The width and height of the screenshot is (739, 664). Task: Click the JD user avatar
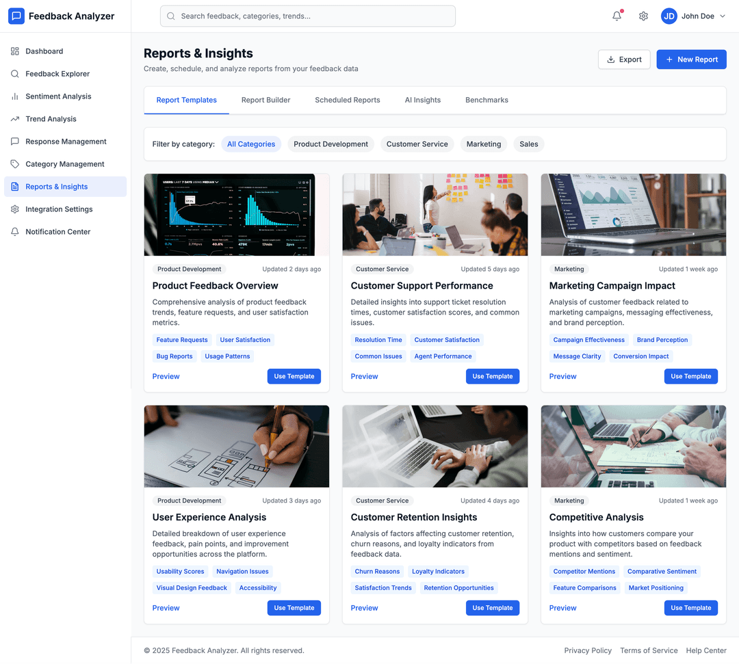coord(669,16)
